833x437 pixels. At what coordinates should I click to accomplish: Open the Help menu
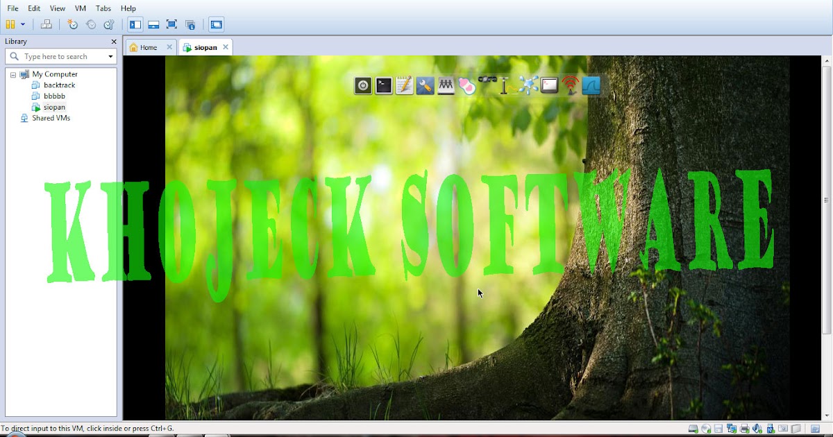(128, 8)
